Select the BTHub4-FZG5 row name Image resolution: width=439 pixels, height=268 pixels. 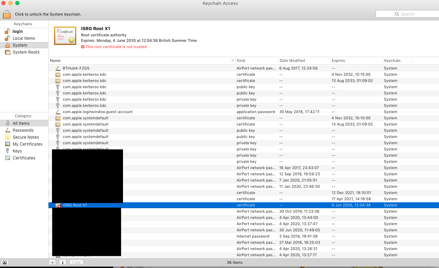coord(76,68)
